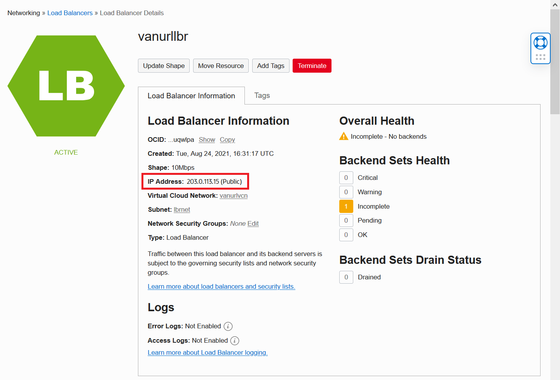Edit the Network Security Groups
This screenshot has width=560, height=380.
coord(253,223)
